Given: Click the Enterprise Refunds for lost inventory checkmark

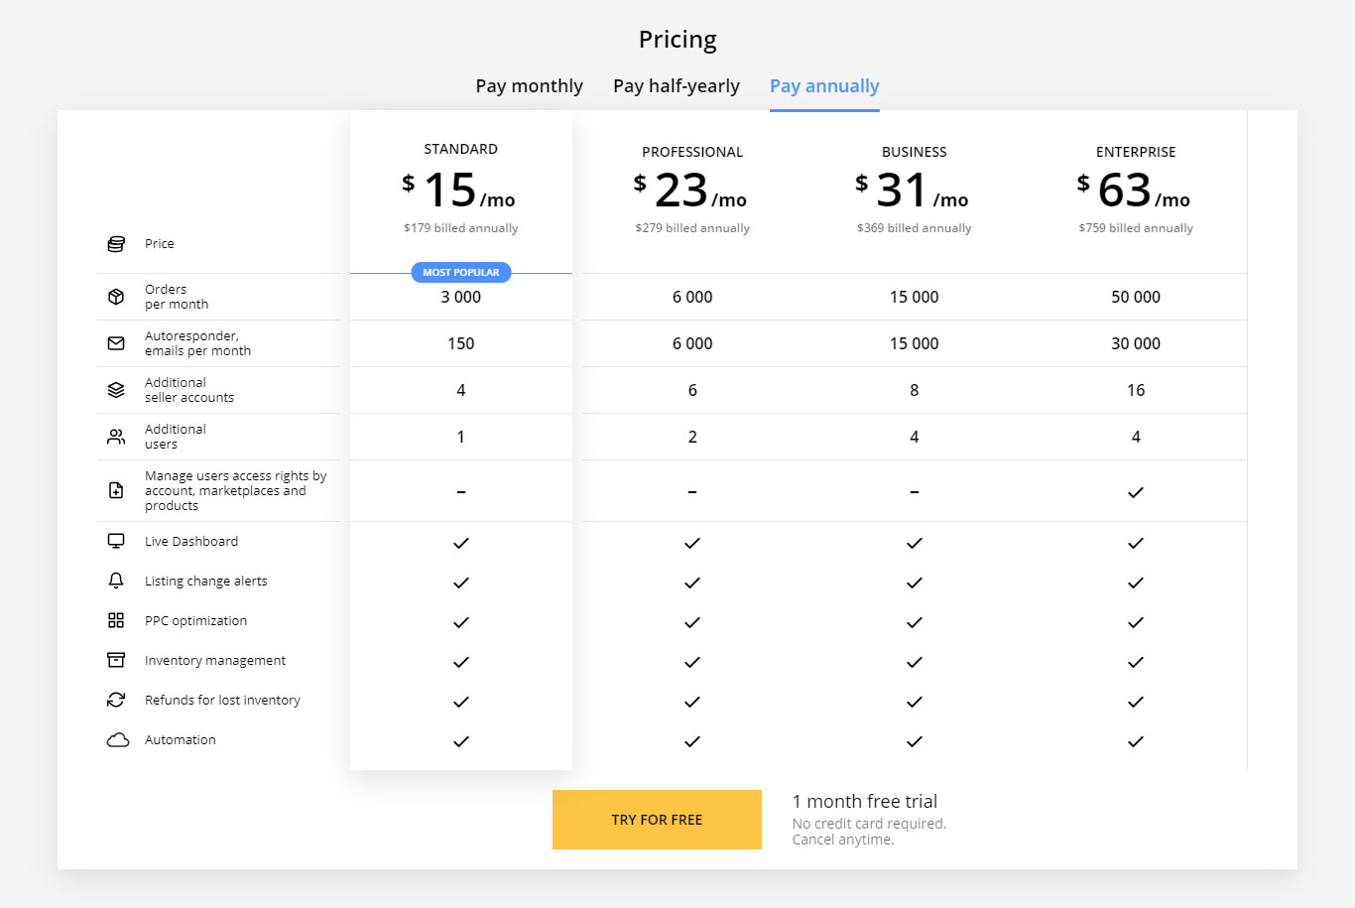Looking at the screenshot, I should pos(1136,702).
